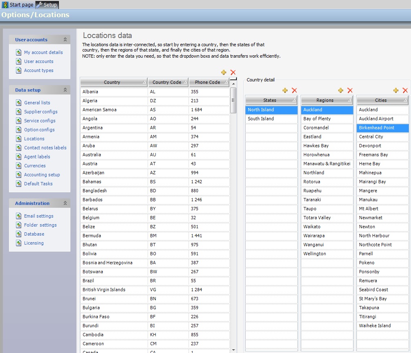Screen dimensions: 411x353
Task: Switch to the Start page tab
Action: pos(18,4)
